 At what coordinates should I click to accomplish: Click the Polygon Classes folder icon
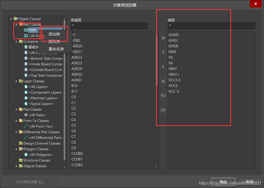click(x=21, y=149)
